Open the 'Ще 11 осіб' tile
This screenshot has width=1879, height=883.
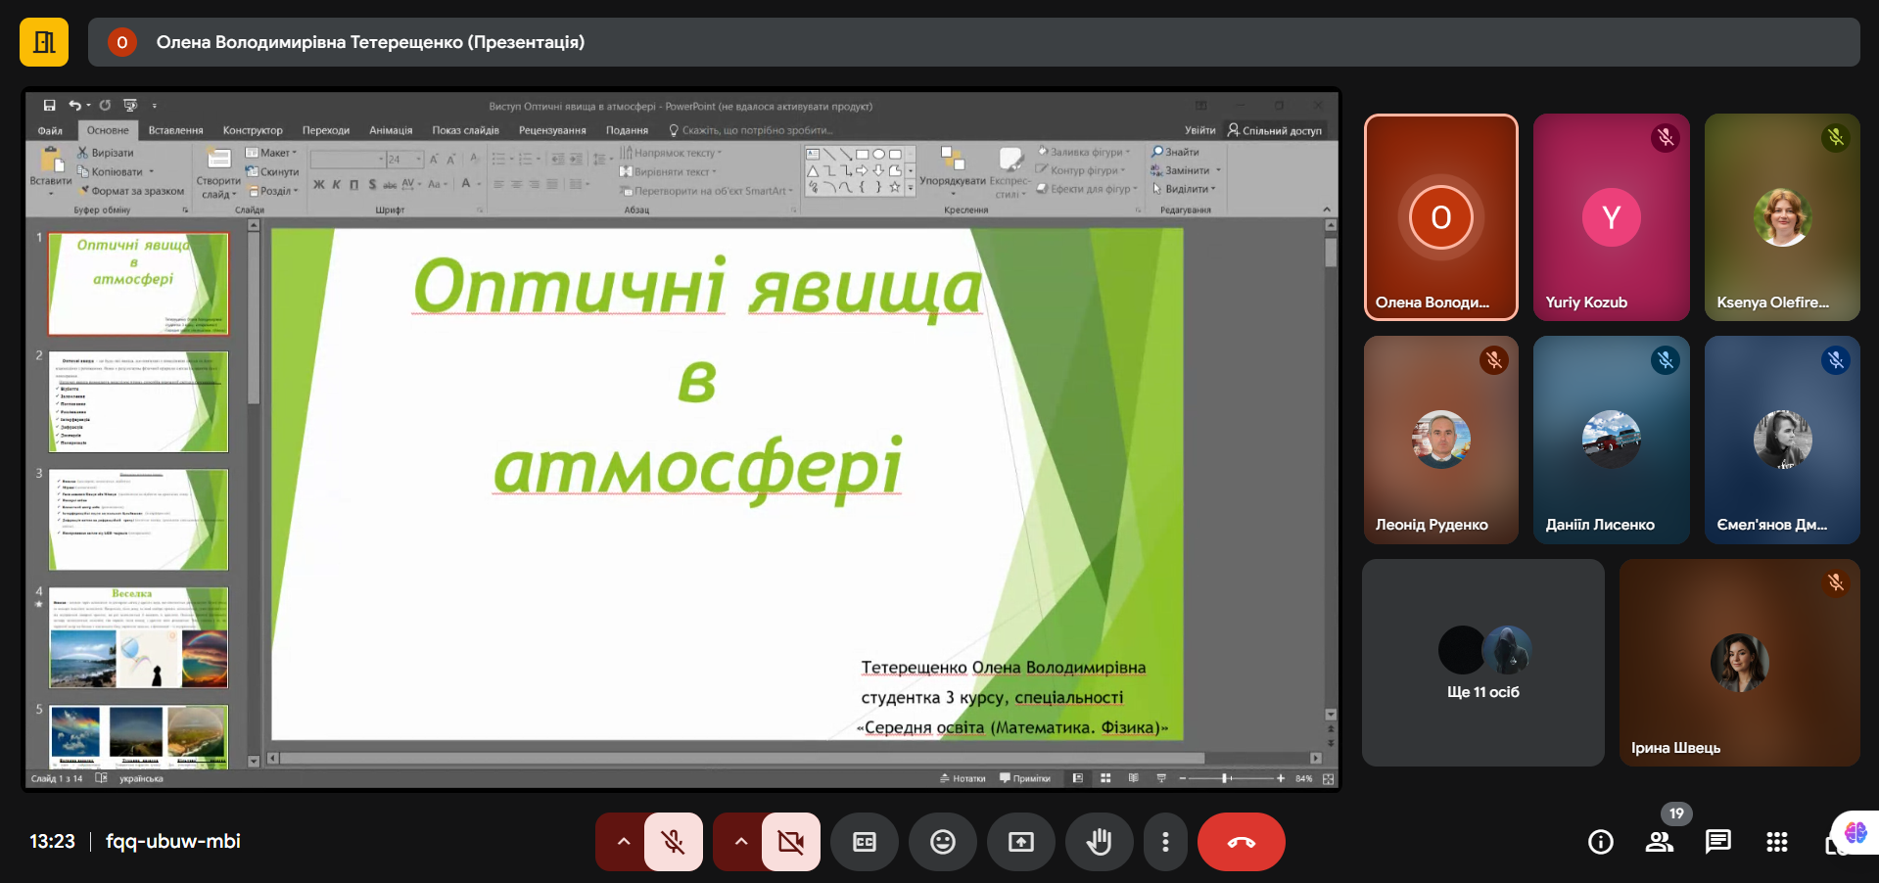[1483, 663]
